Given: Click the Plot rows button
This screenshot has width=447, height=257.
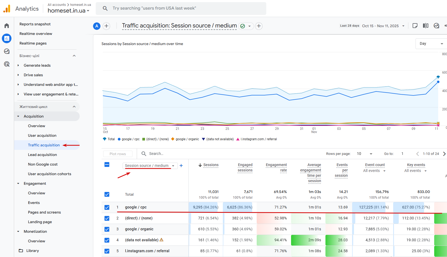Looking at the screenshot, I should pyautogui.click(x=118, y=154).
